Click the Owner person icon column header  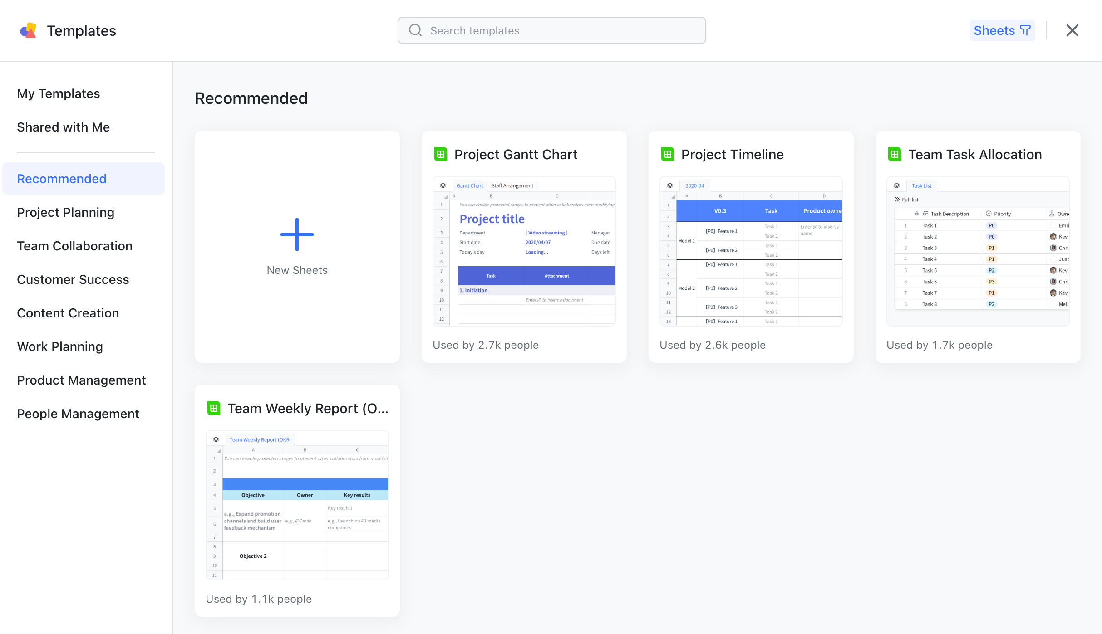tap(1052, 213)
